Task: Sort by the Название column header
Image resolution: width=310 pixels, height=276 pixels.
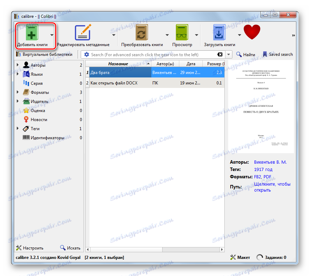Action: (x=118, y=64)
